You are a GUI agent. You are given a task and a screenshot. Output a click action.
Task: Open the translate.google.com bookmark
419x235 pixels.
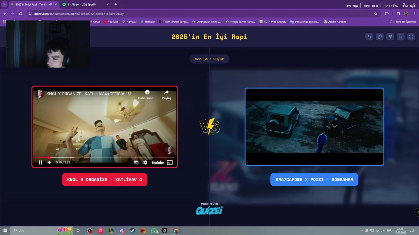click(x=304, y=22)
